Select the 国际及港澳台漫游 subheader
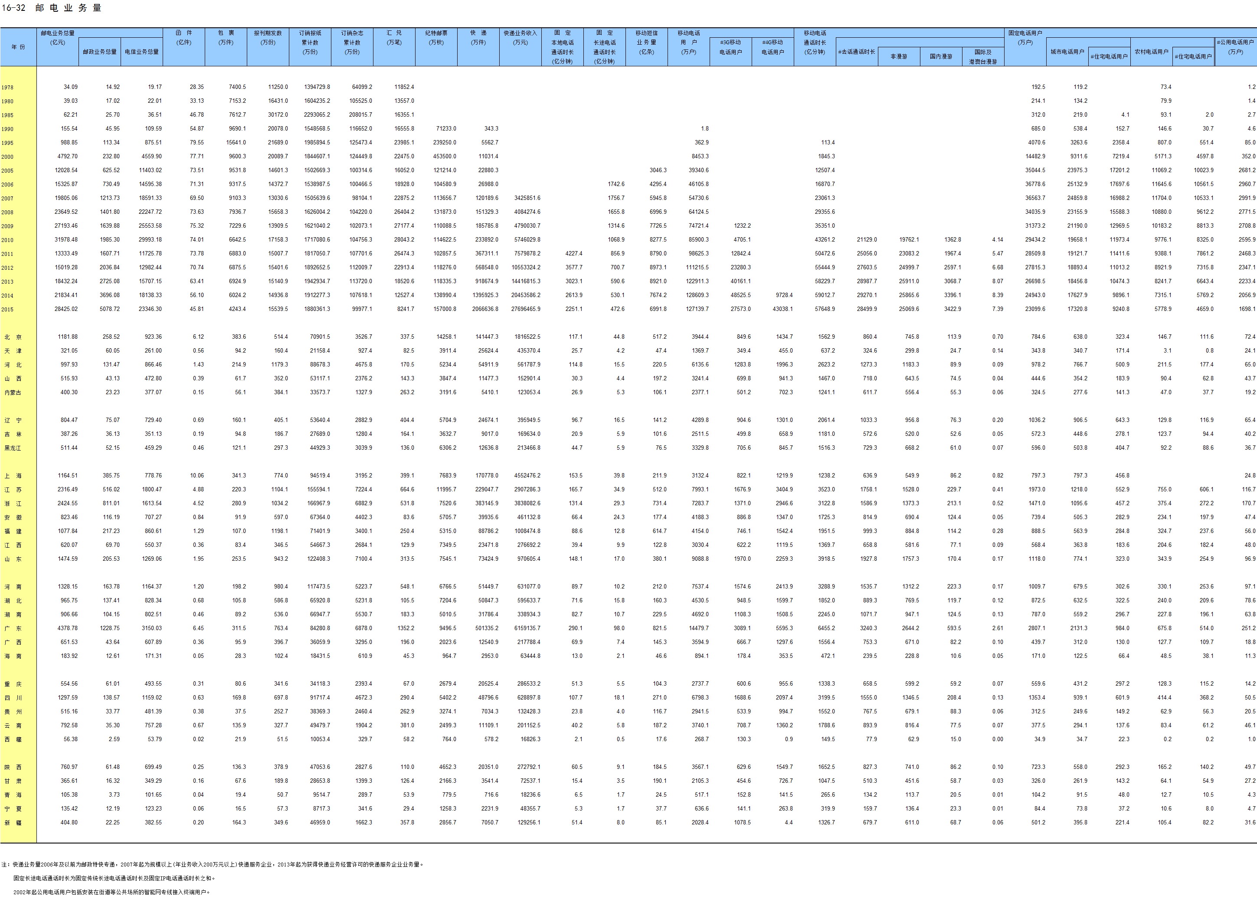 (x=983, y=56)
